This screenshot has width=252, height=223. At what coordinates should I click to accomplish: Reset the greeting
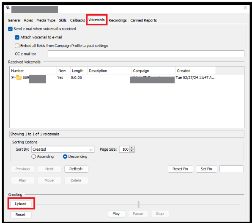click(21, 215)
